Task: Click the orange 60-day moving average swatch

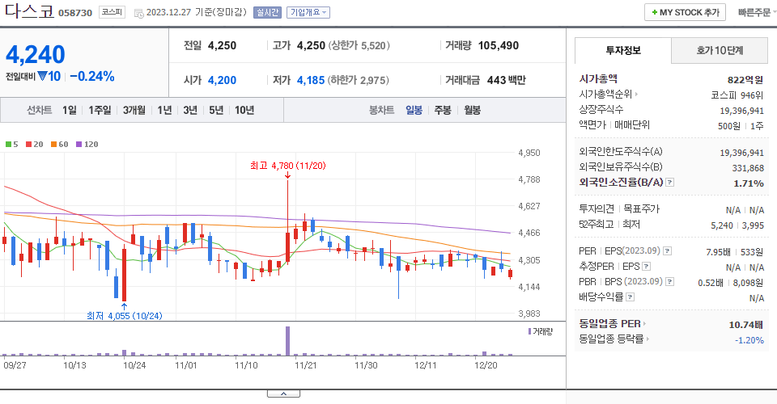Action: pos(53,145)
